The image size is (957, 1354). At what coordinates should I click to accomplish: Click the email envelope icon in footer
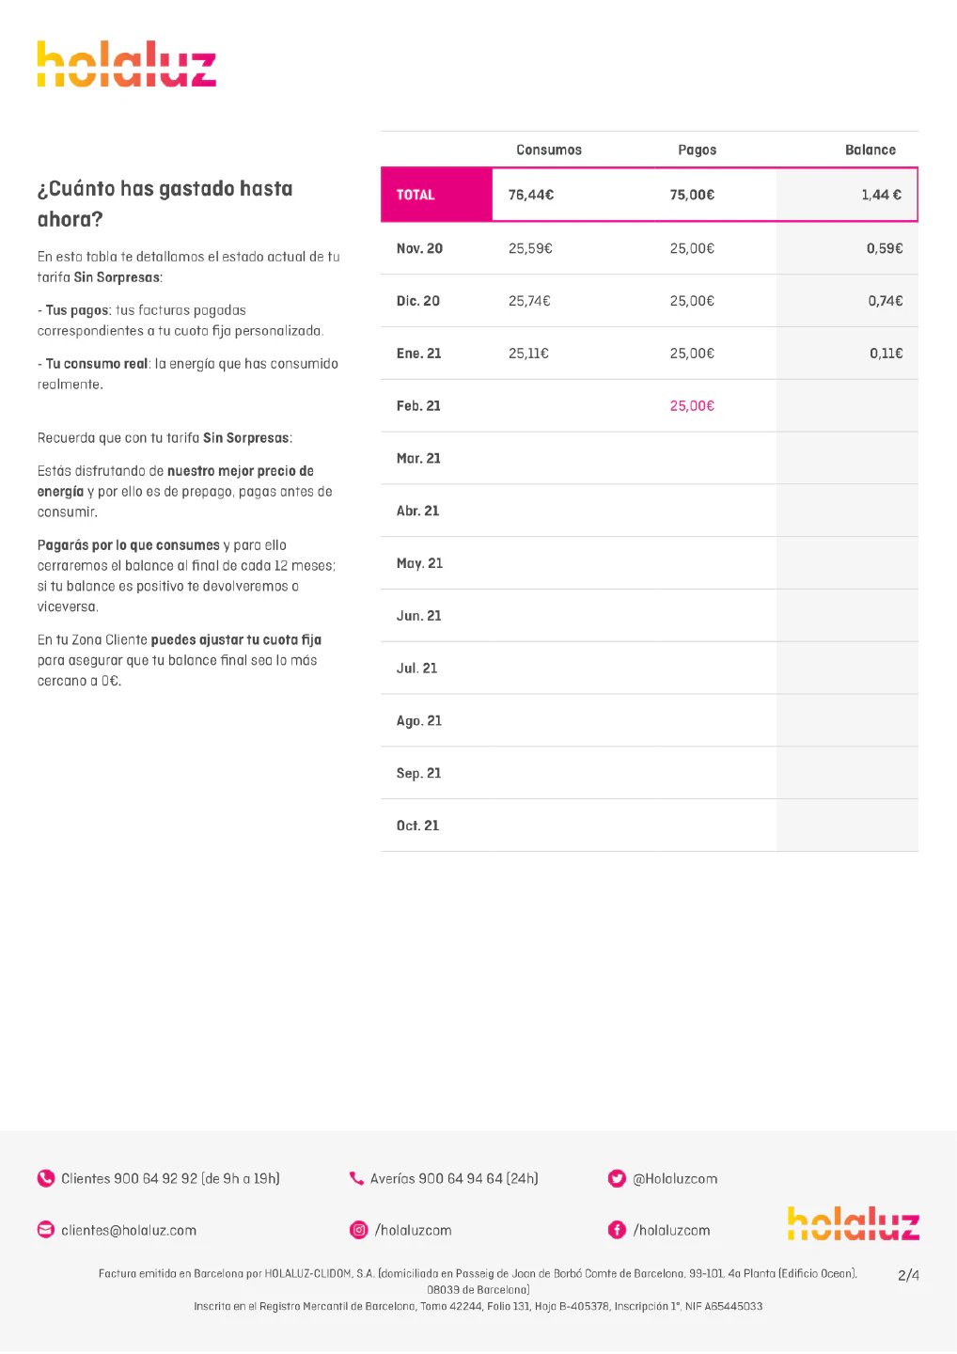click(46, 1230)
